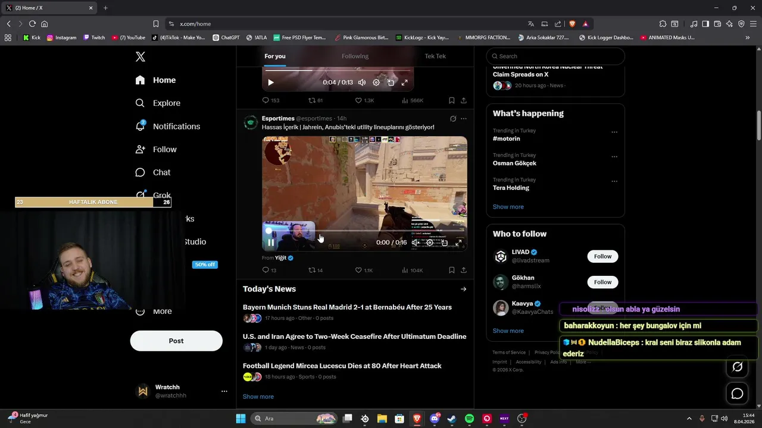Share the Esportimes post
Screen dimensions: 762x428
coord(464,270)
